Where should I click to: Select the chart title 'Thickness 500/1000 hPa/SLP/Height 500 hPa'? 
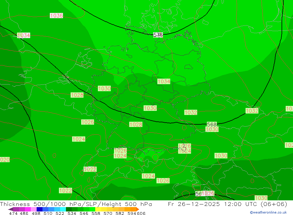[x=76, y=204]
